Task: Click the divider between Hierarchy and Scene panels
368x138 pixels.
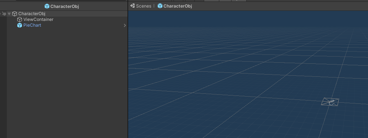Action: pyautogui.click(x=128, y=70)
